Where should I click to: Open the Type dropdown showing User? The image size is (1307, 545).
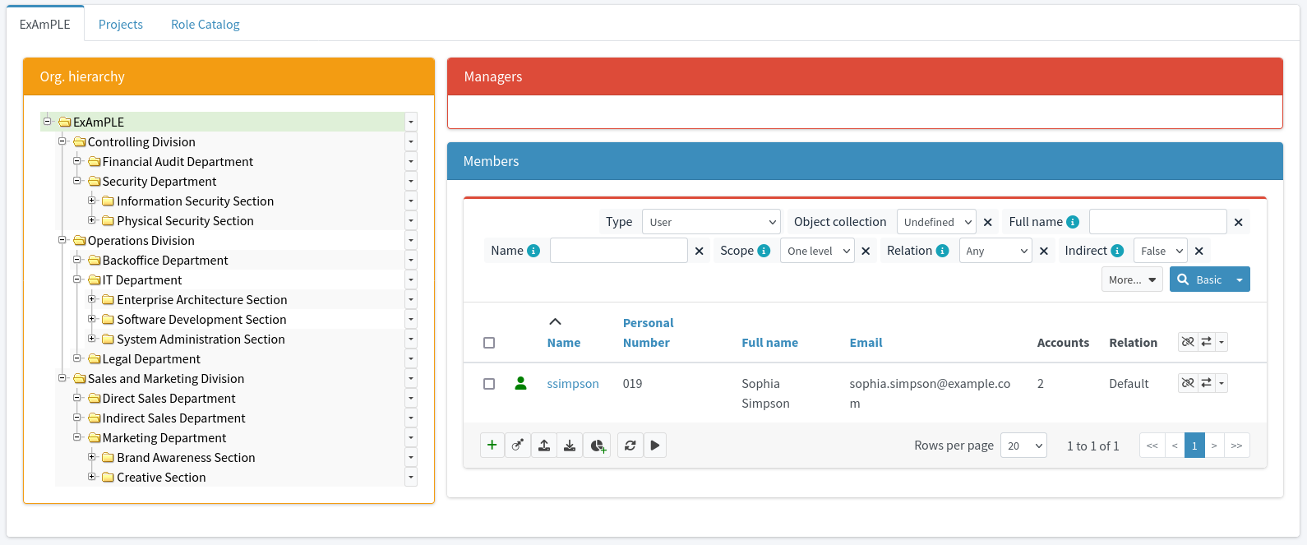tap(711, 222)
